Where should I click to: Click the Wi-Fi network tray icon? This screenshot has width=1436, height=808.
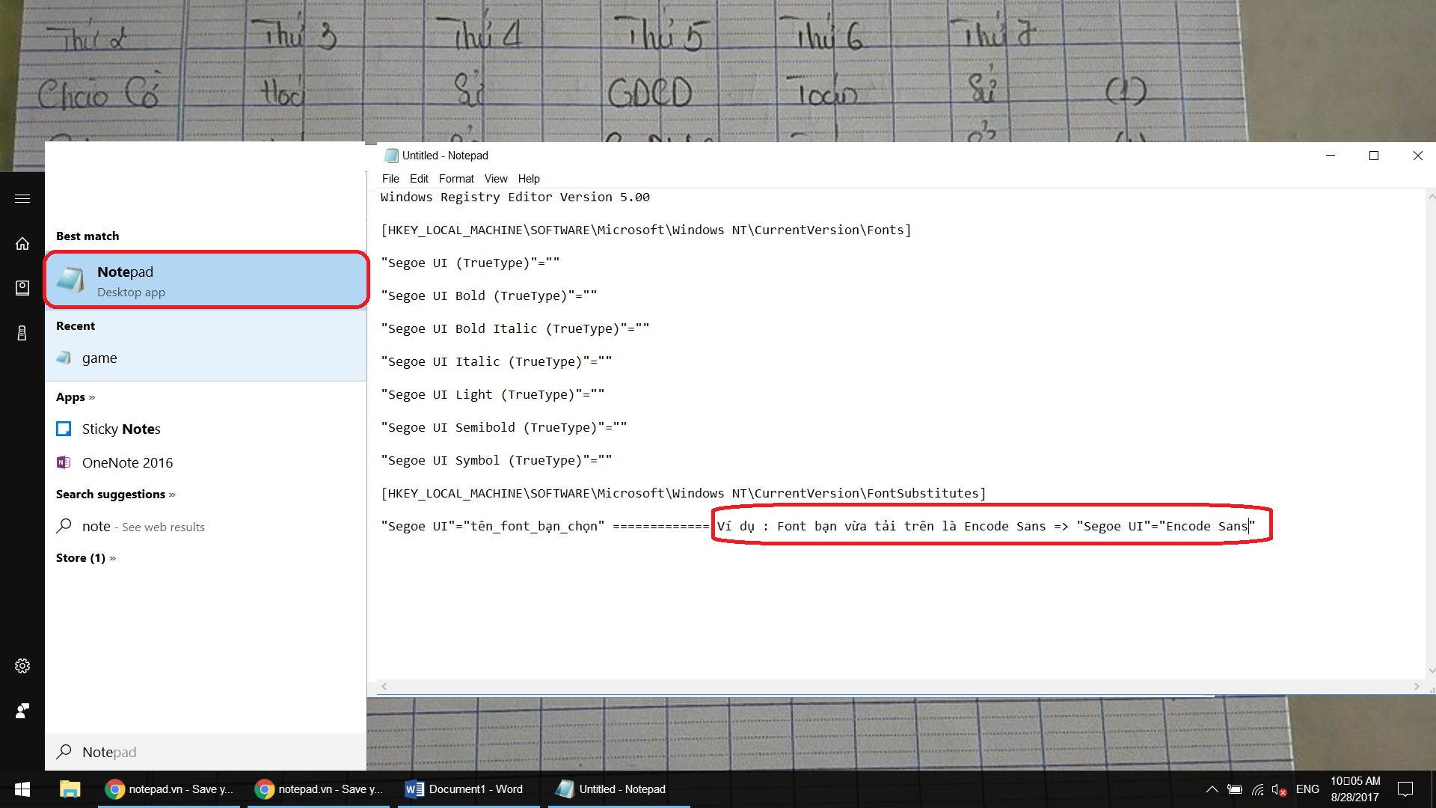(1257, 789)
